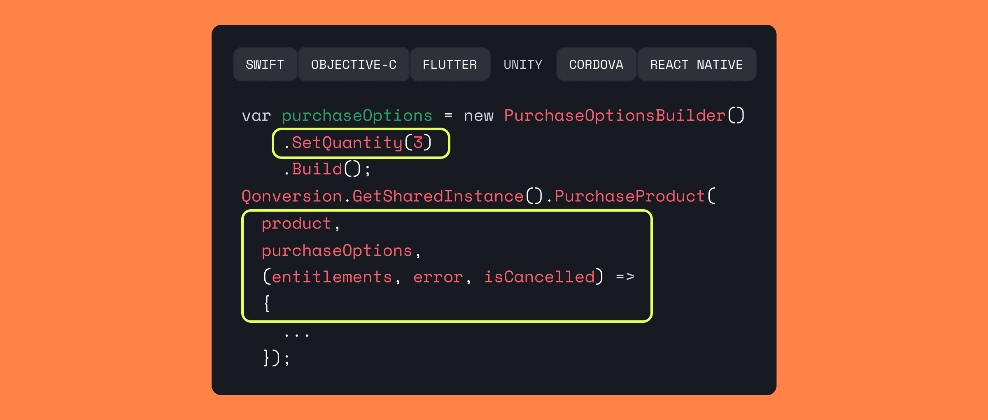Click the PurchaseProduct method name
Image resolution: width=988 pixels, height=420 pixels.
click(x=628, y=196)
